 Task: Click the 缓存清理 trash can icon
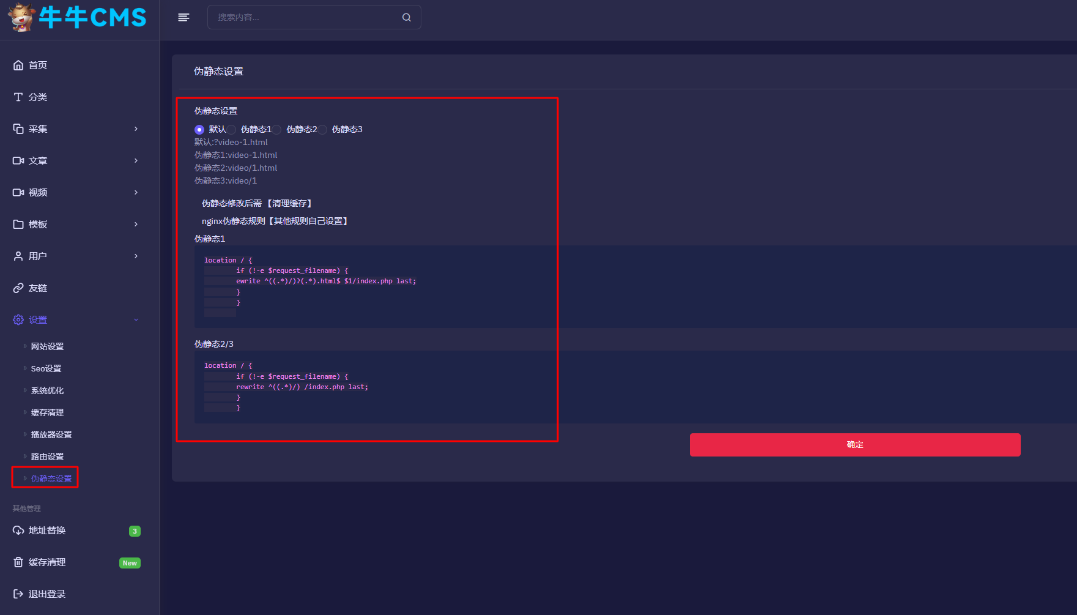pos(18,562)
